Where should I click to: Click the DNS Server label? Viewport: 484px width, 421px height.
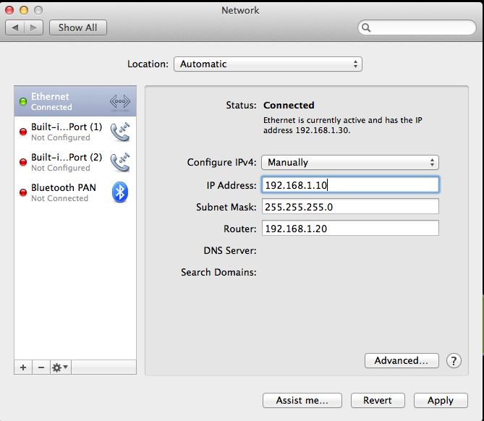click(x=230, y=250)
